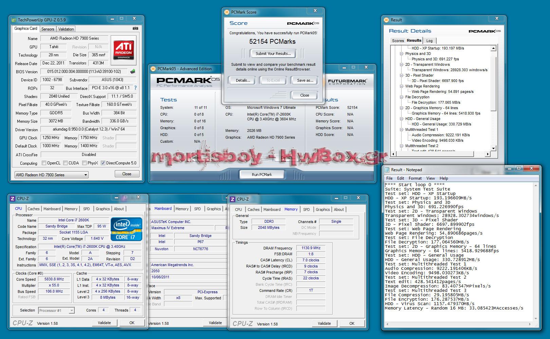Tick the PhysX checkbox

[x=84, y=163]
